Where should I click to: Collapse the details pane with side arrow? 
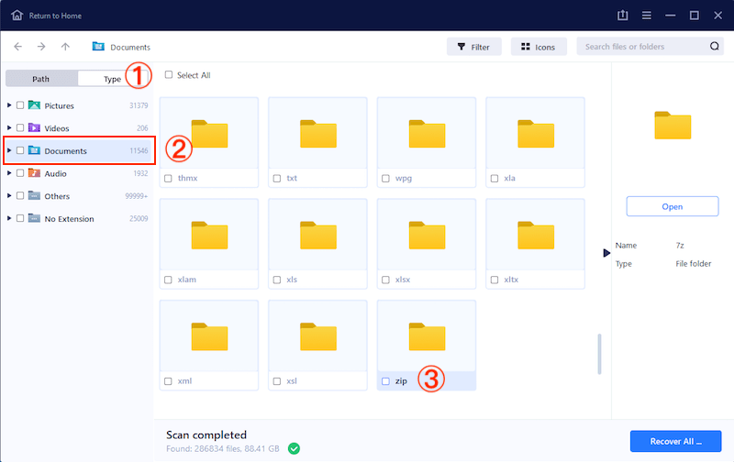pos(606,253)
